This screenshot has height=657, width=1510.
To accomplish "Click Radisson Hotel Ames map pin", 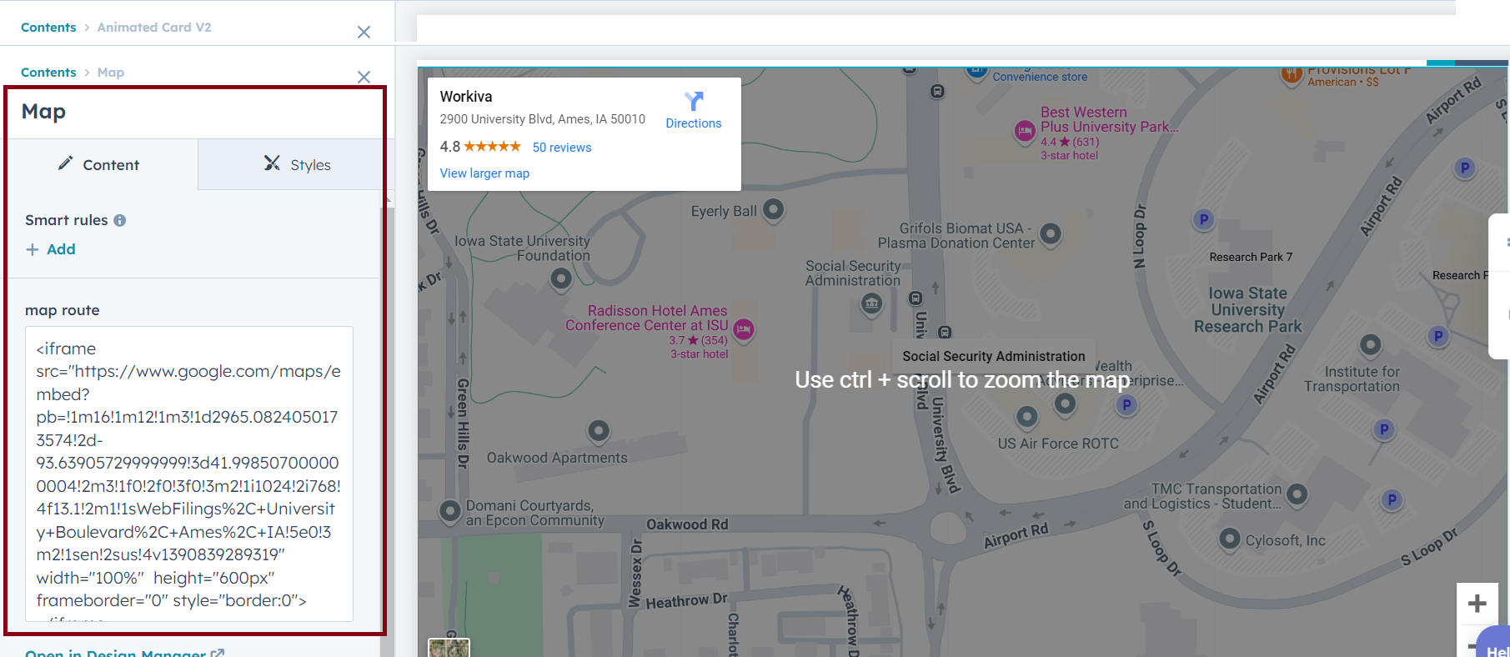I will pos(744,329).
